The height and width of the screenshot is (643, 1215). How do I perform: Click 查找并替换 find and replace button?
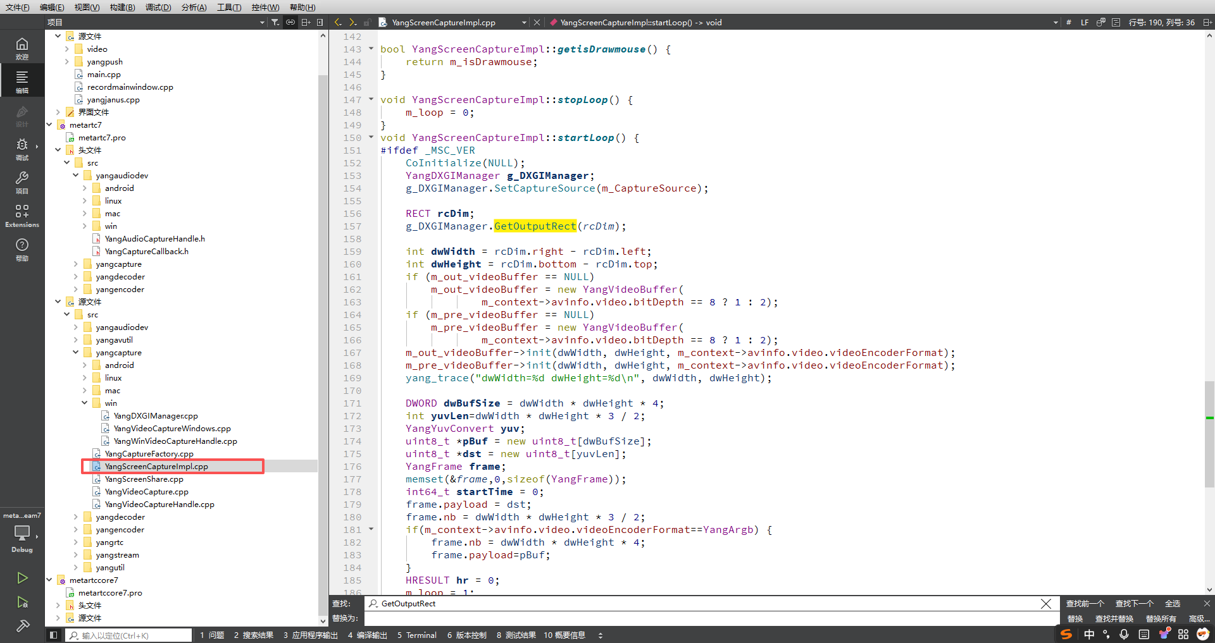(x=1114, y=619)
